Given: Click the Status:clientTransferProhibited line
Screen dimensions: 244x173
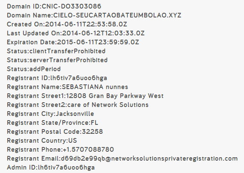Looking at the screenshot, I should coord(56,51).
